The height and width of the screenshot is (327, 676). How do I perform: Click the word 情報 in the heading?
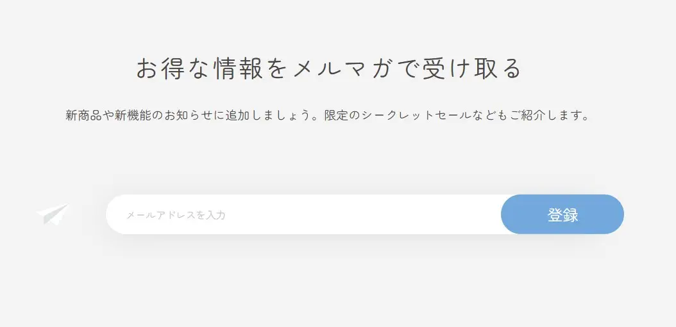coord(238,69)
